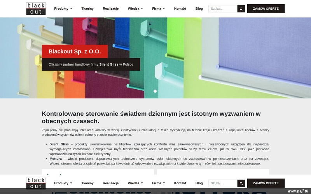Screen dimensions: 311x194
Task: Click the bold Silent Gliss bullet label
Action: 59,144
